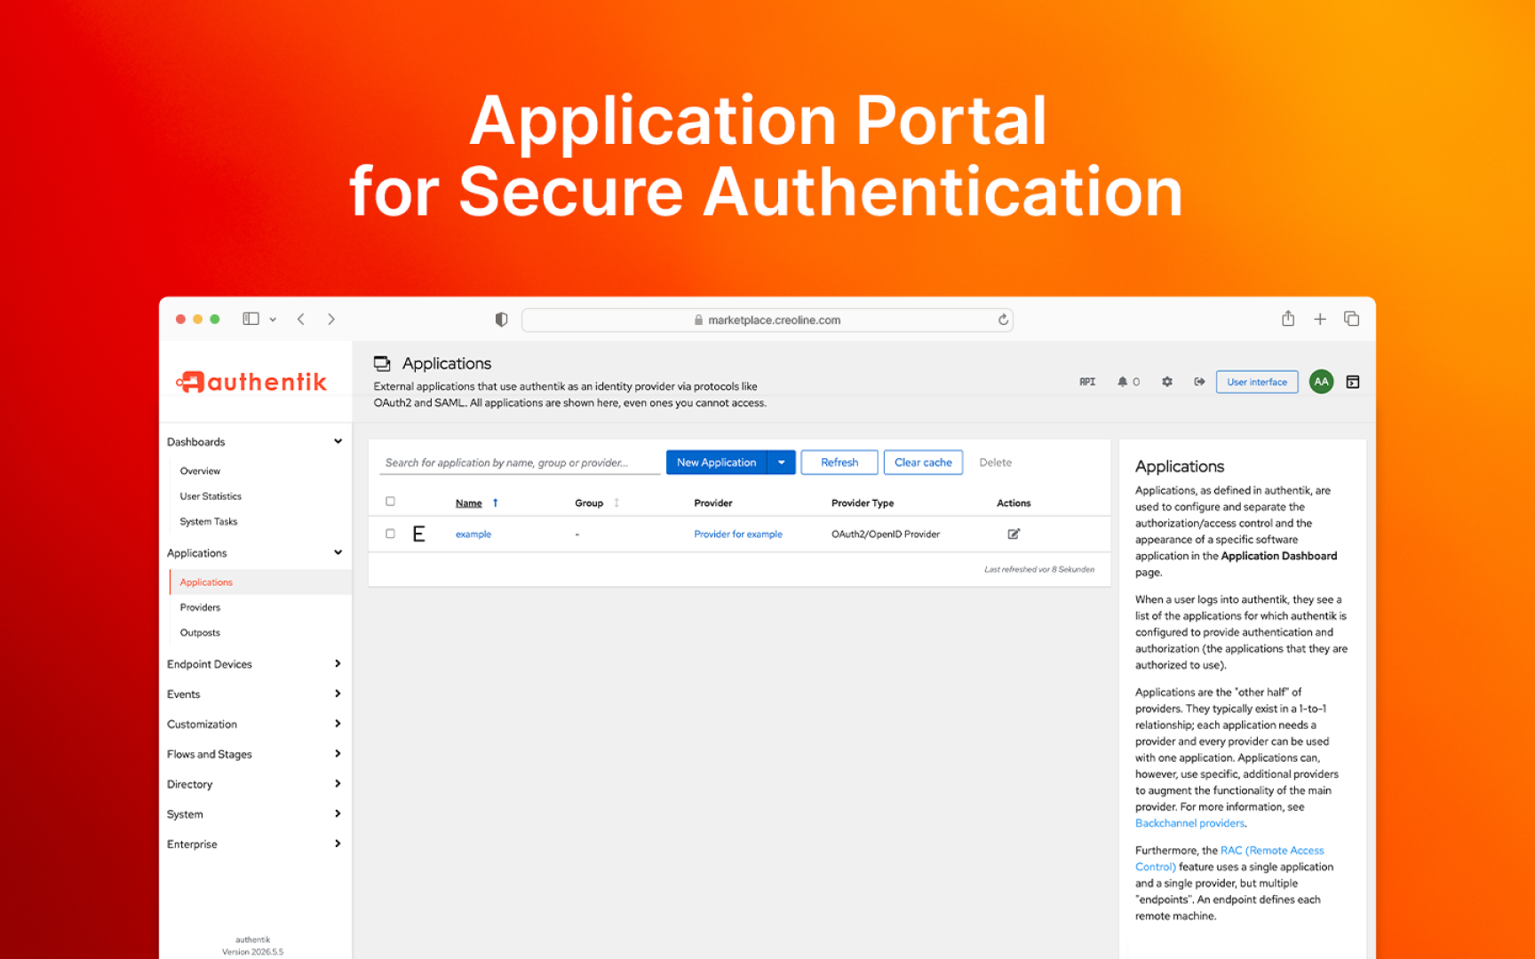Click the sign out icon
The width and height of the screenshot is (1535, 959).
1199,382
